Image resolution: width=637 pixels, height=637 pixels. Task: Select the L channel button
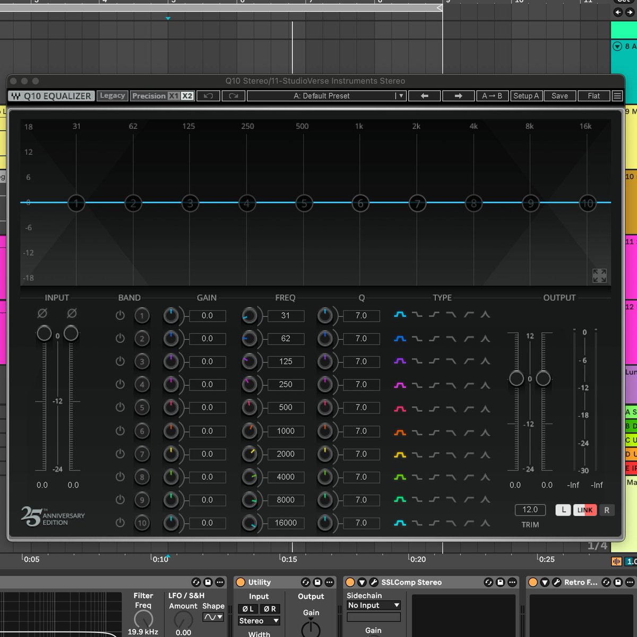click(564, 510)
